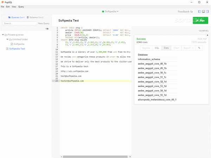
Task: Click the PopSQL logo in title bar
Action: (2, 2)
